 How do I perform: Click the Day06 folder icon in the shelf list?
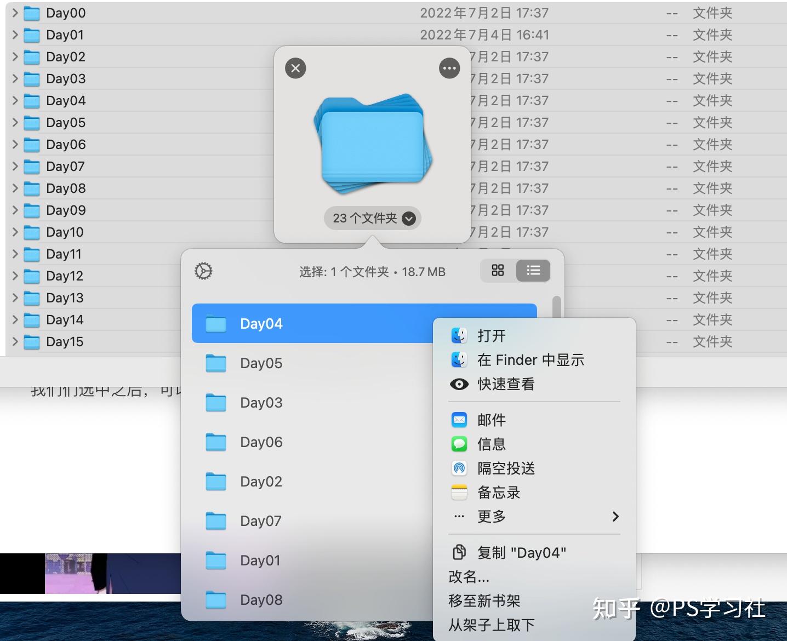[x=216, y=442]
